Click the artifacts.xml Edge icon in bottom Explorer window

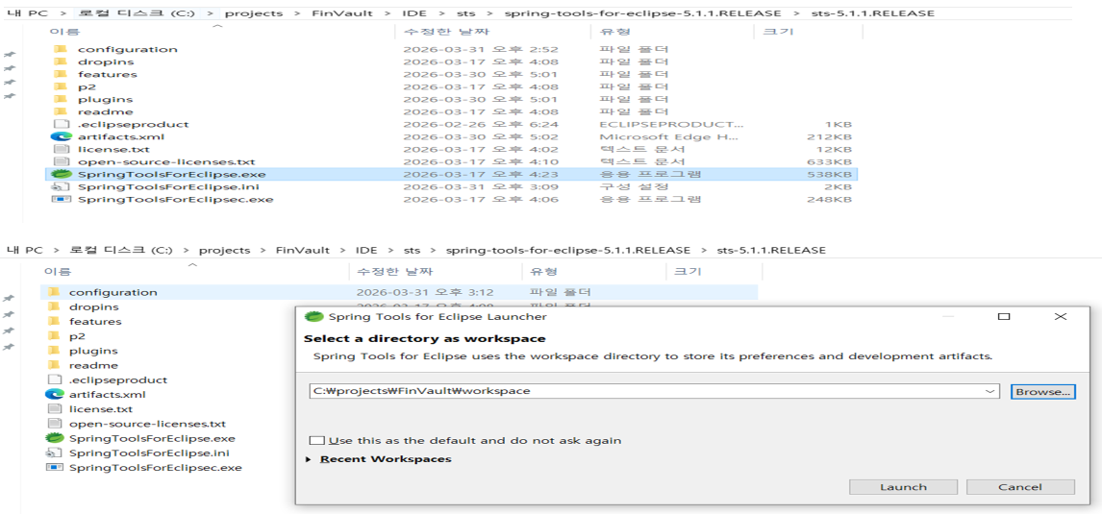[x=53, y=395]
